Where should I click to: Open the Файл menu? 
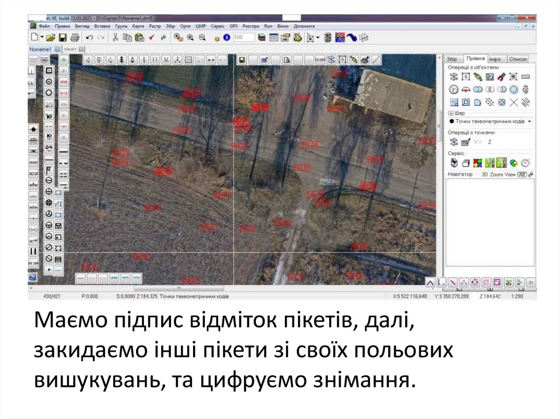[44, 26]
